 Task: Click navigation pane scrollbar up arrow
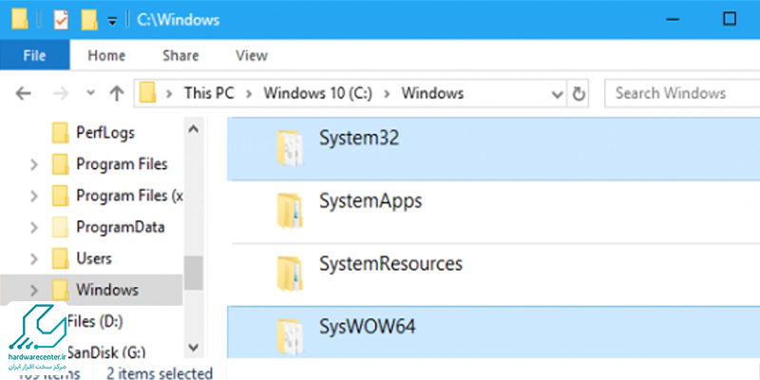(193, 129)
